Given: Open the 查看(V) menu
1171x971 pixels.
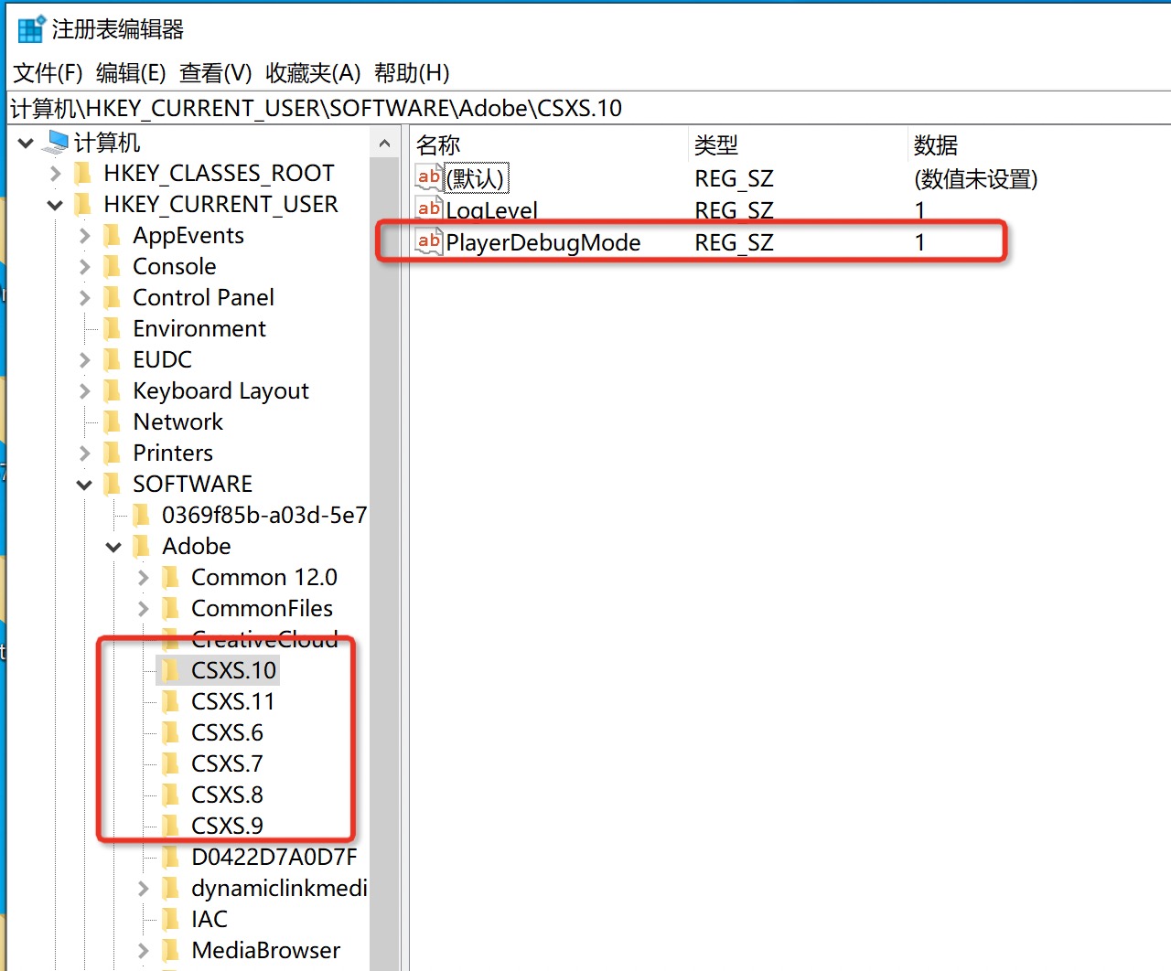Looking at the screenshot, I should pos(215,73).
